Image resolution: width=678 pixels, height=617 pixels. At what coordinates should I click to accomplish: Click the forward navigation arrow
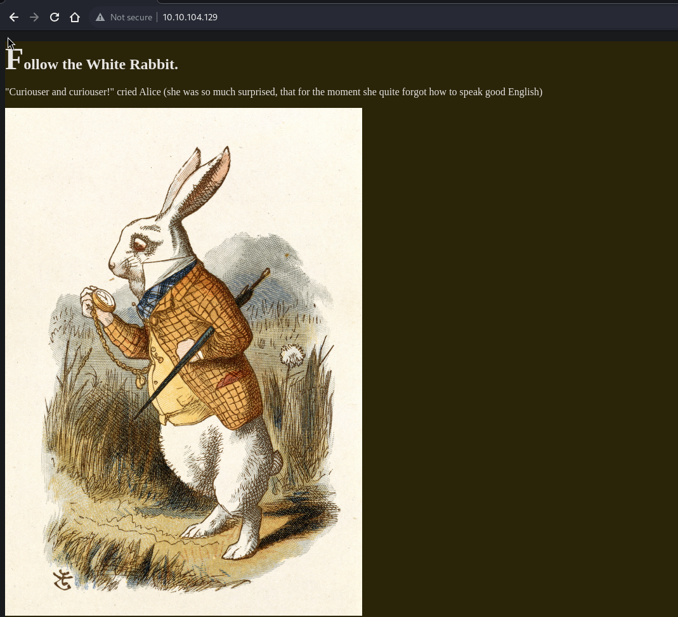click(34, 17)
